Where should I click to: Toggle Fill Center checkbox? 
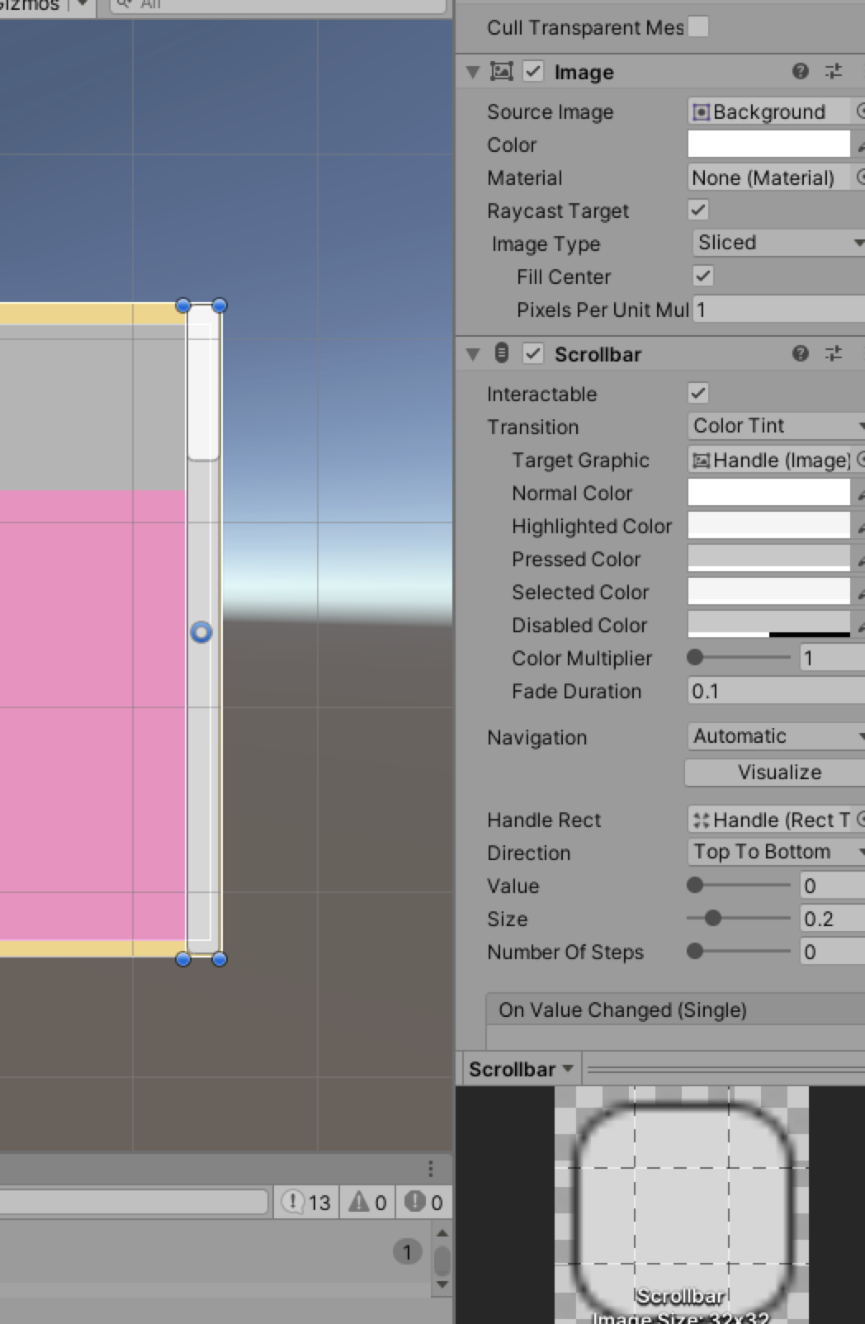tap(702, 276)
